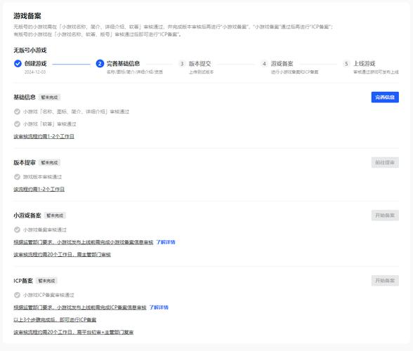Click the text 游戏版本审核通过
This screenshot has height=351, width=413.
pyautogui.click(x=42, y=177)
